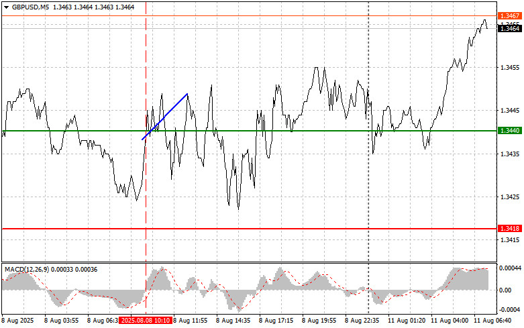Click the GBPUSD,M5 symbol label
Screen dimensions: 524x328
pyautogui.click(x=30, y=7)
